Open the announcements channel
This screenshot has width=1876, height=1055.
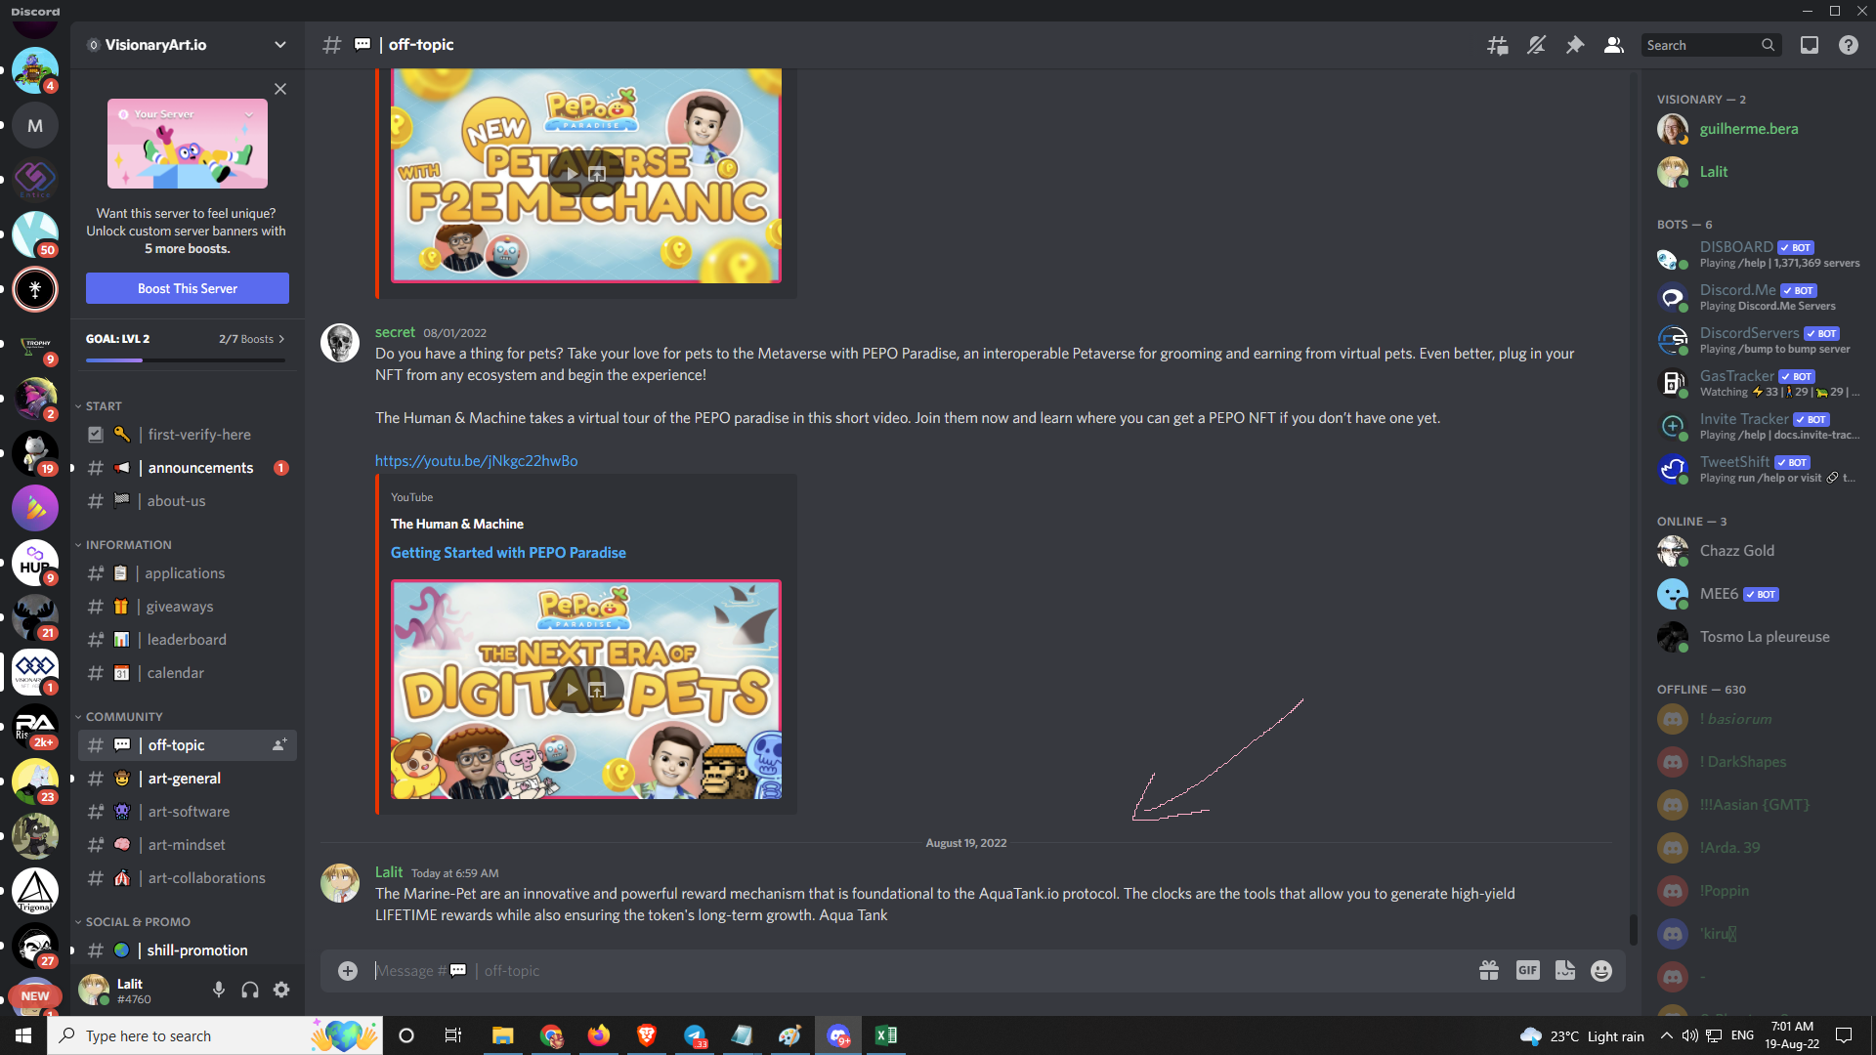(x=188, y=468)
